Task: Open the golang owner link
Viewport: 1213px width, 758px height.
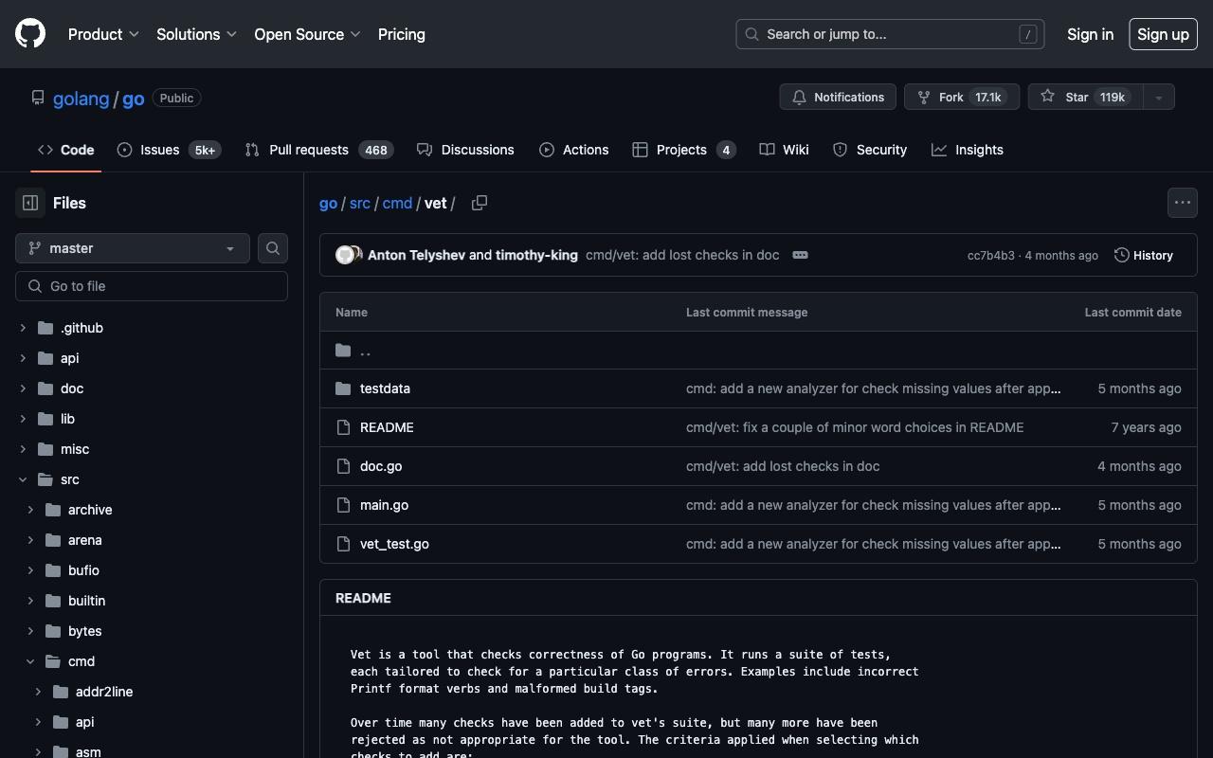Action: [x=81, y=99]
